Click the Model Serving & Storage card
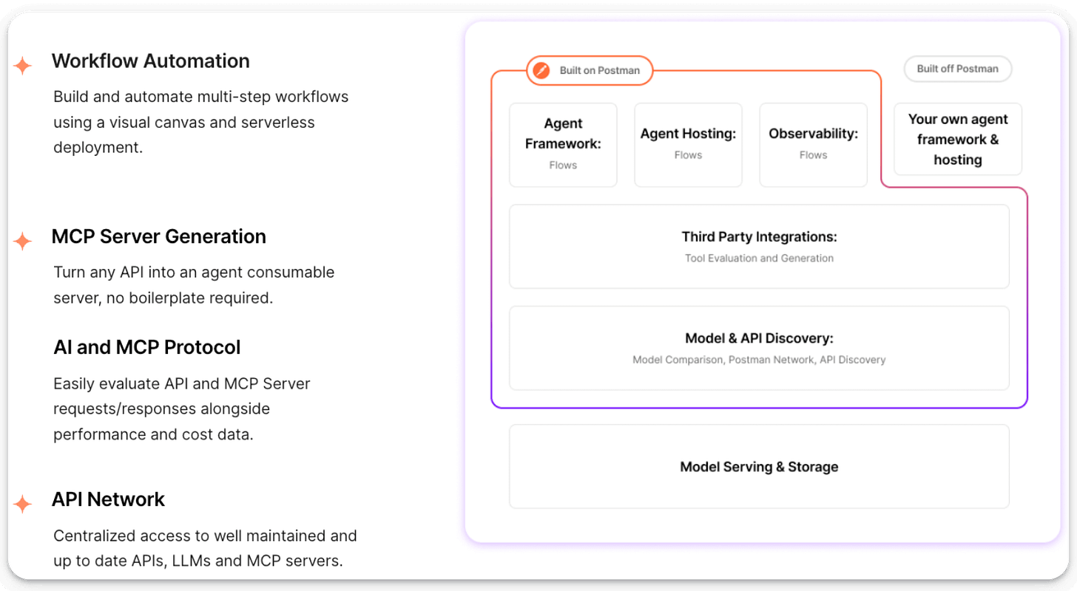This screenshot has width=1077, height=591. pyautogui.click(x=759, y=466)
